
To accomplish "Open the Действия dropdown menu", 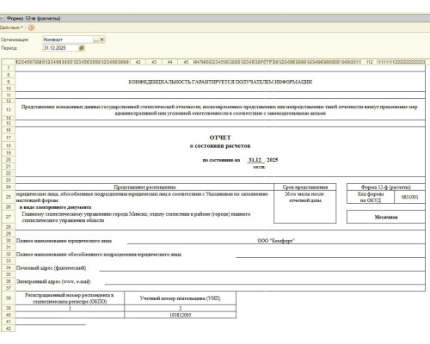I will 11,28.
